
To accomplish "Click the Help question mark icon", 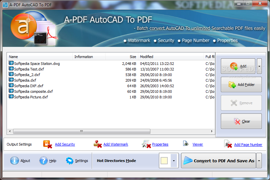I will pyautogui.click(x=43, y=161).
